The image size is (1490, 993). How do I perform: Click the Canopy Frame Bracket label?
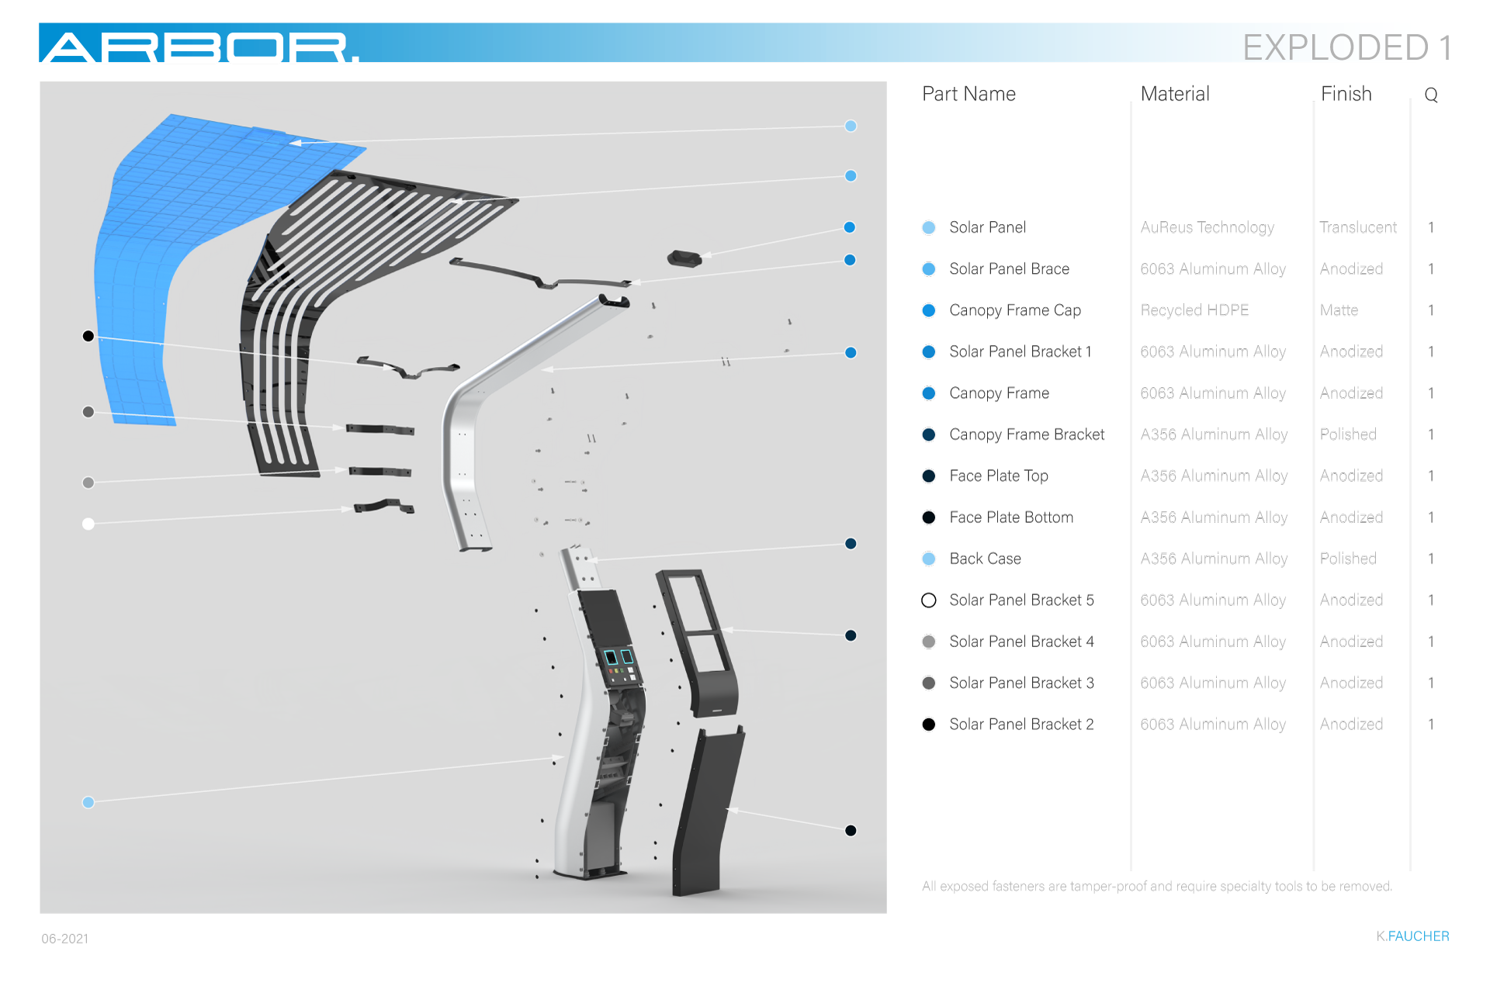pyautogui.click(x=1026, y=434)
